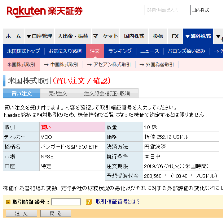The width and height of the screenshot is (224, 218).
Task: Open the FX menu
Action: click(175, 36)
